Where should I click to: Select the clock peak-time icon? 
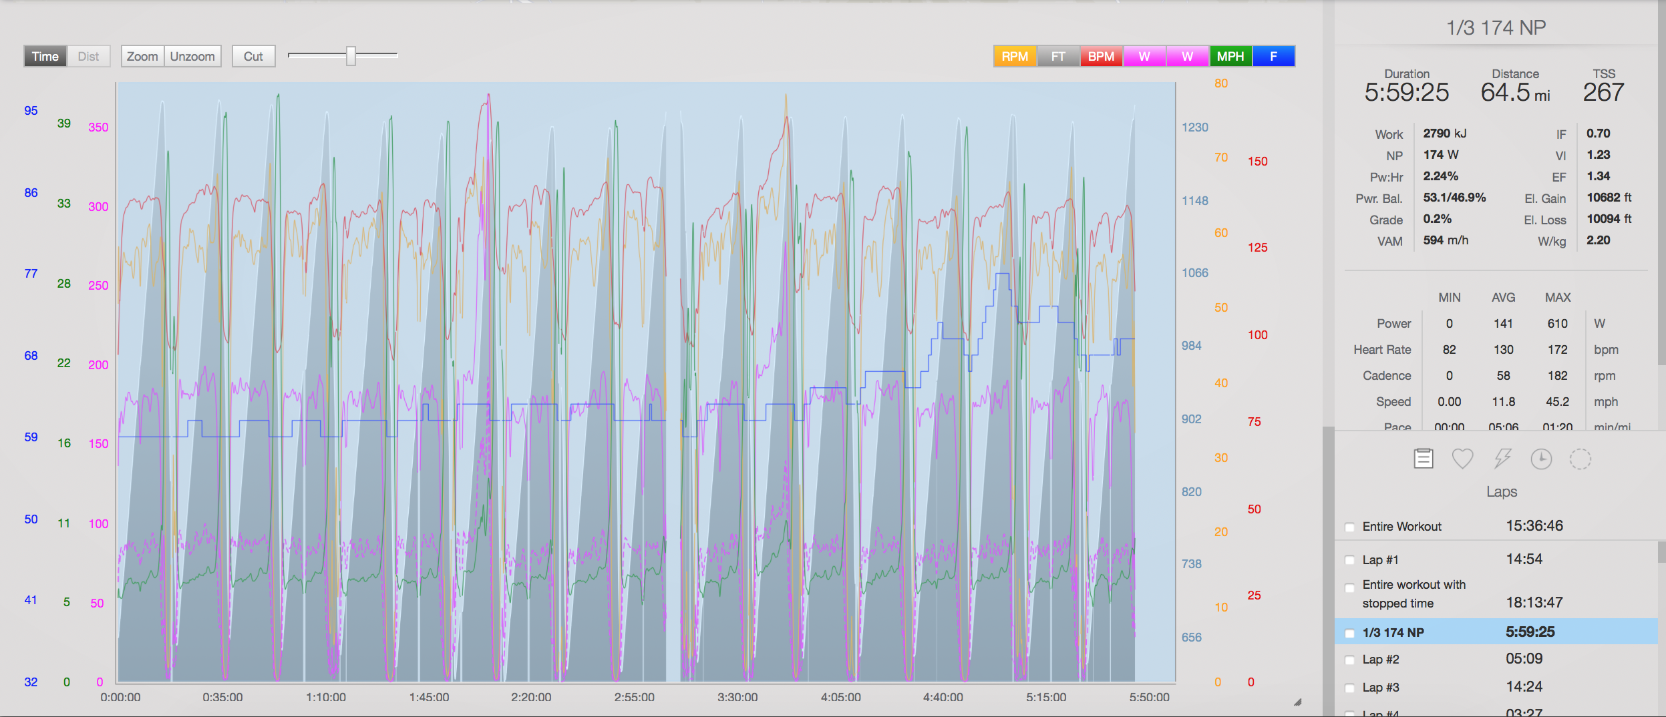point(1541,459)
